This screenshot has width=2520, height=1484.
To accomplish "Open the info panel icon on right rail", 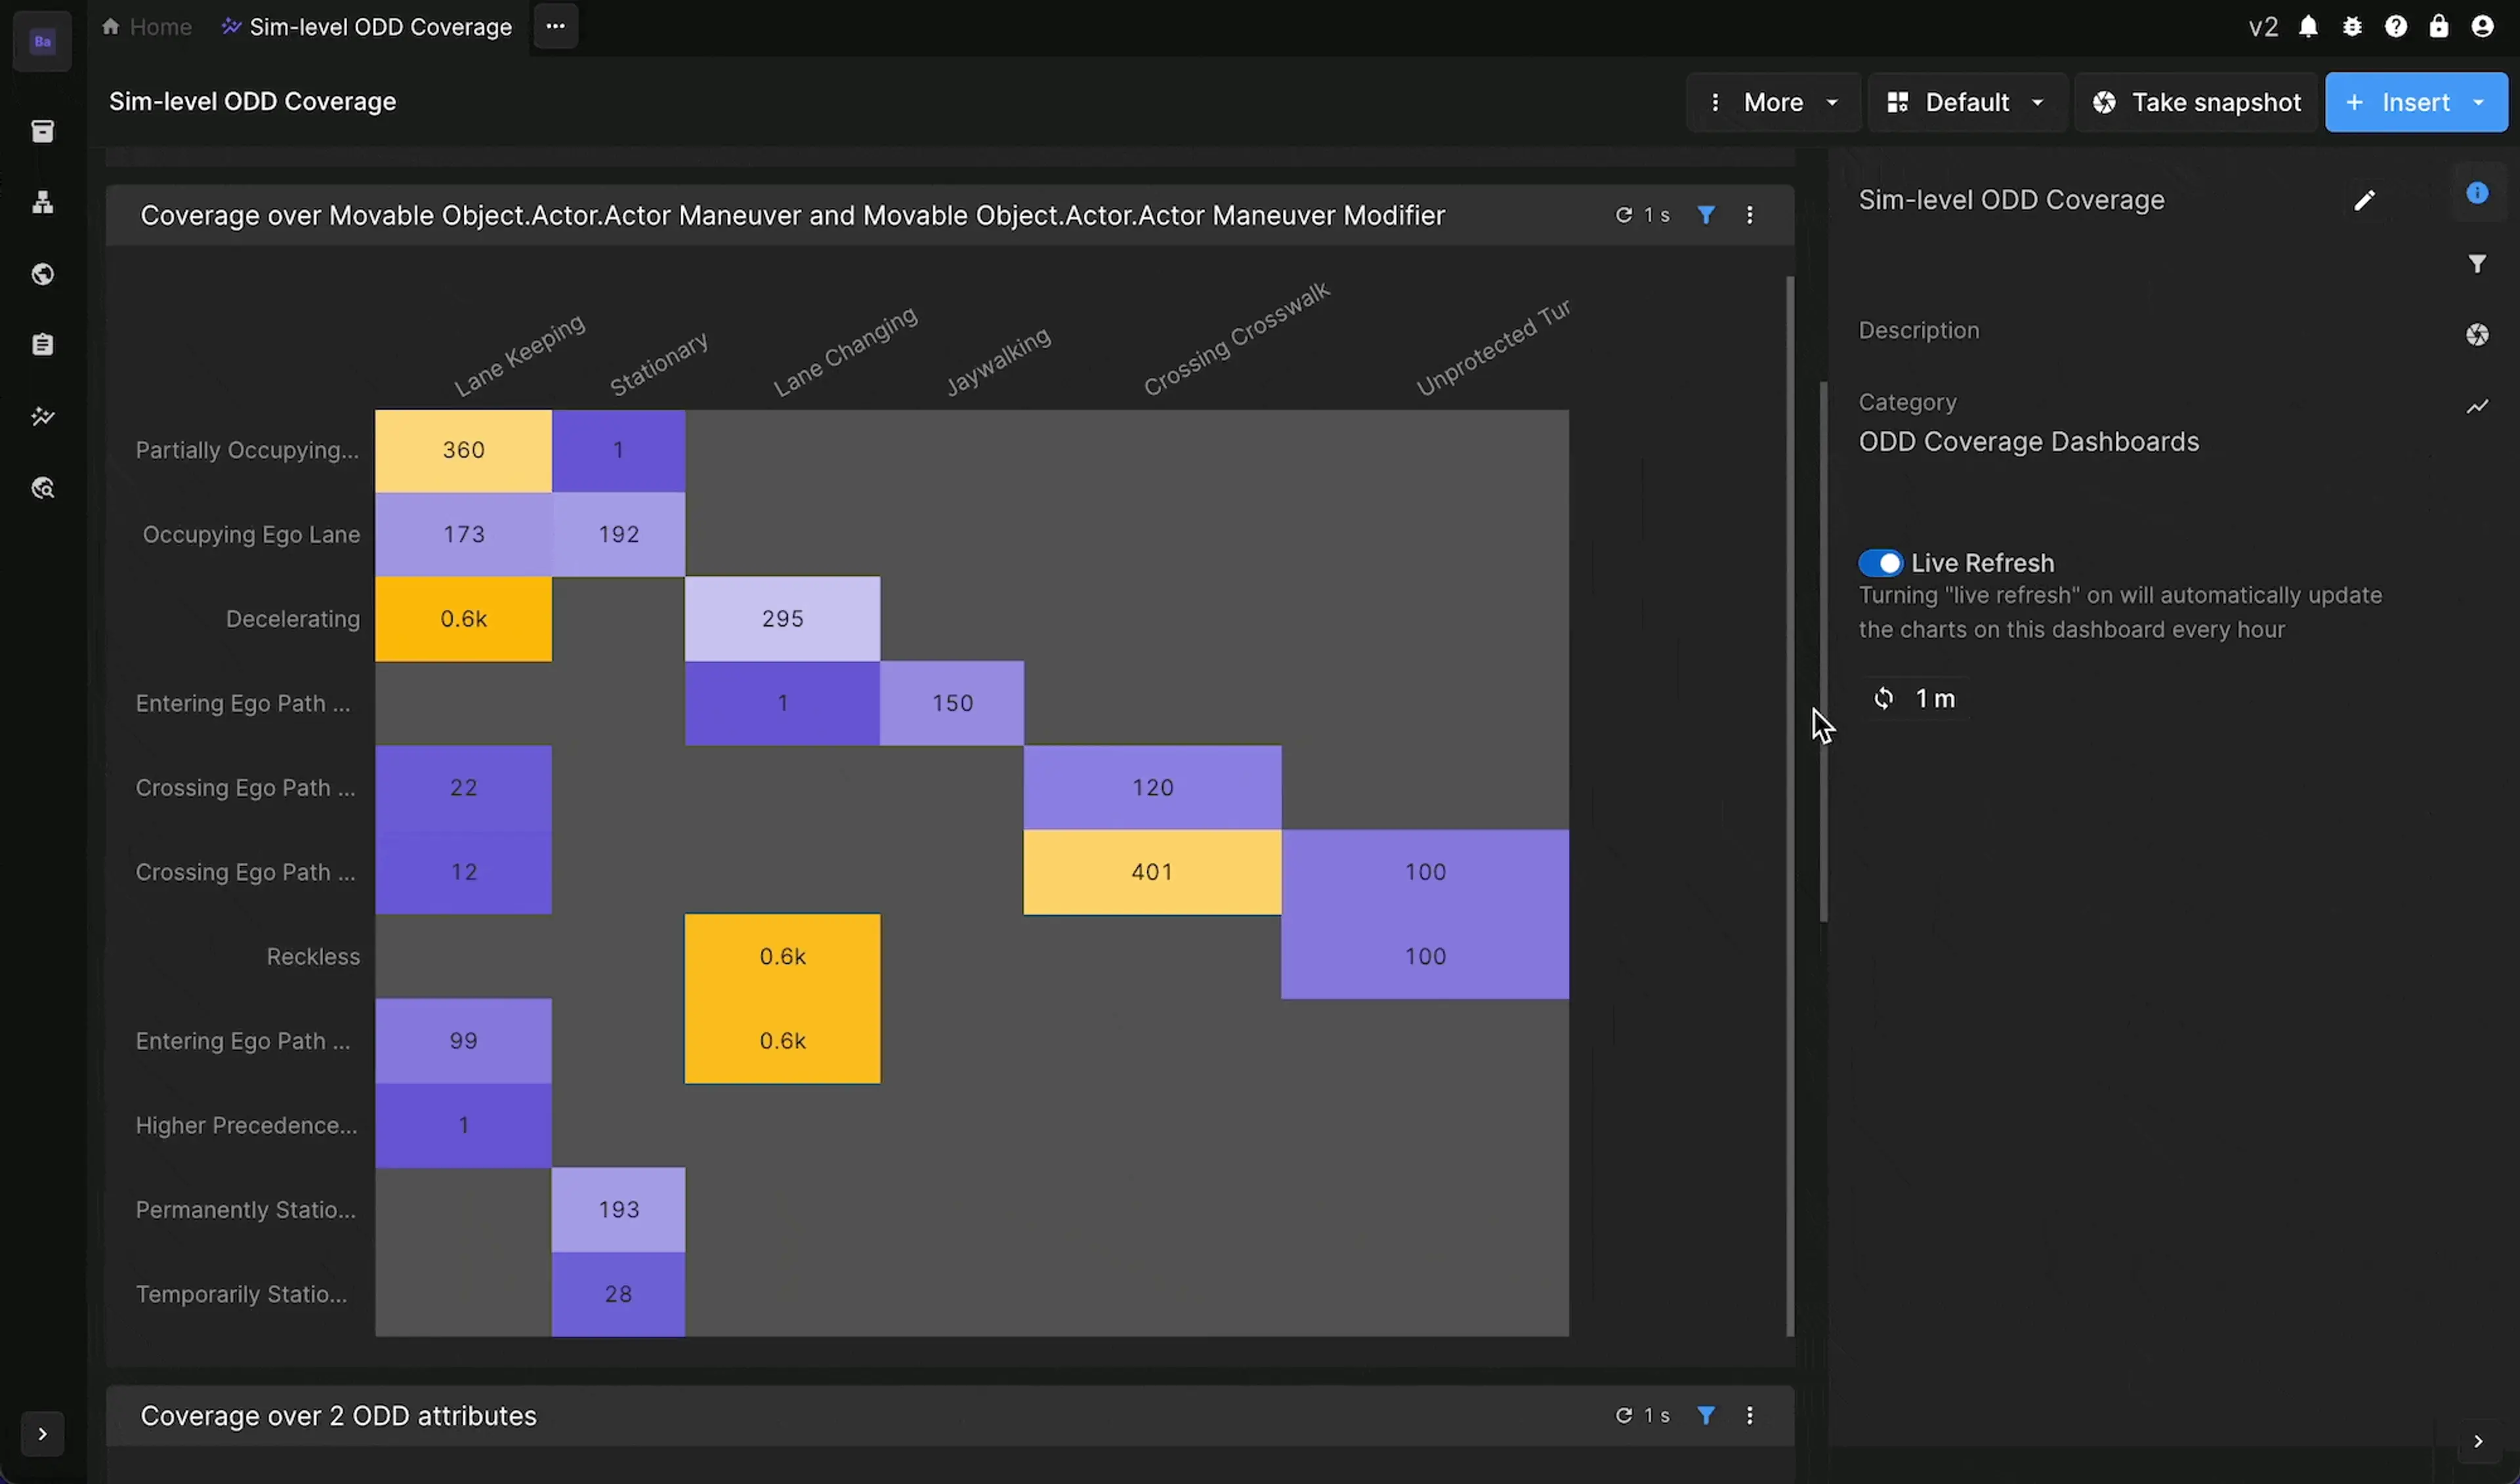I will pos(2476,193).
